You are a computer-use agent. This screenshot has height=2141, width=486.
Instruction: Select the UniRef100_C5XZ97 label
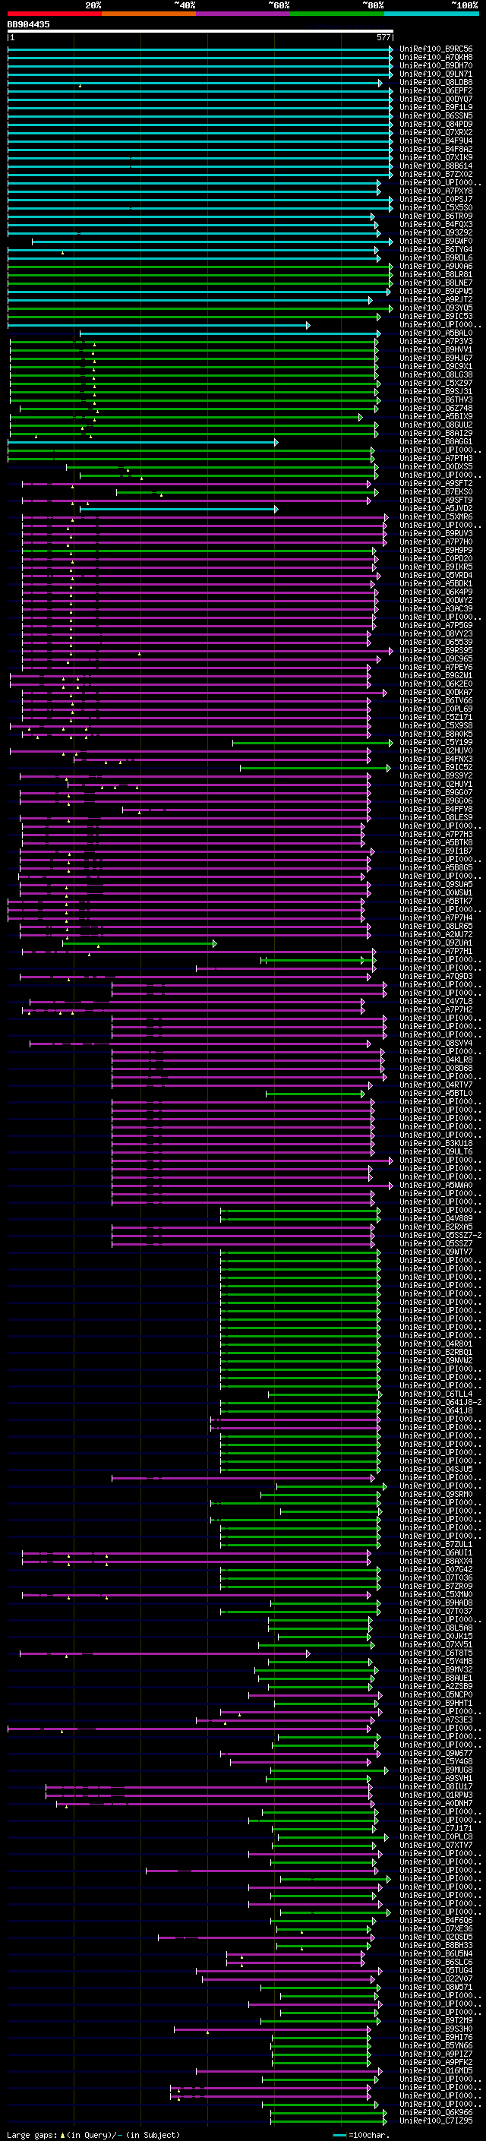tap(436, 383)
